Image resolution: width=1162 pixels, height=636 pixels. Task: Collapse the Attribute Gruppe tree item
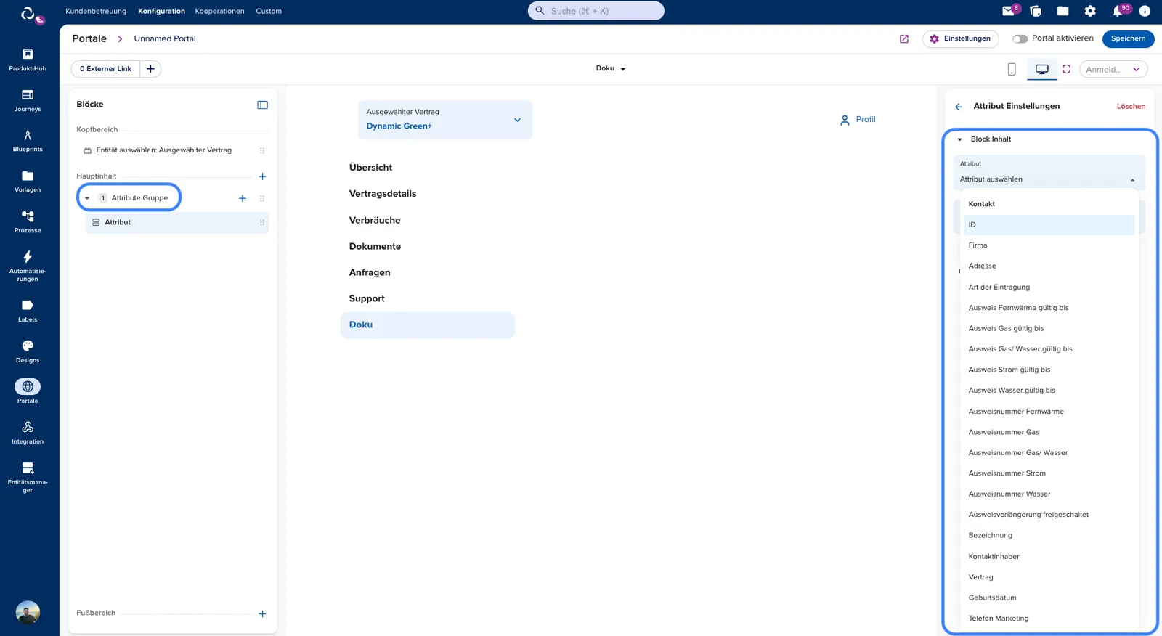click(x=87, y=198)
